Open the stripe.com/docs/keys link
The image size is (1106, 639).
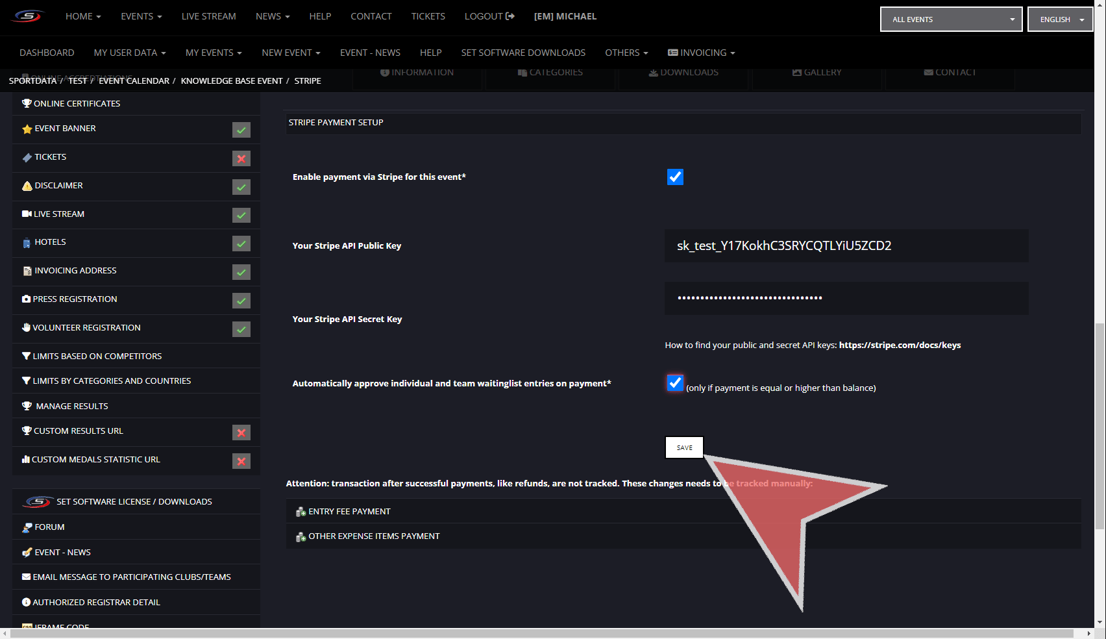pos(900,345)
